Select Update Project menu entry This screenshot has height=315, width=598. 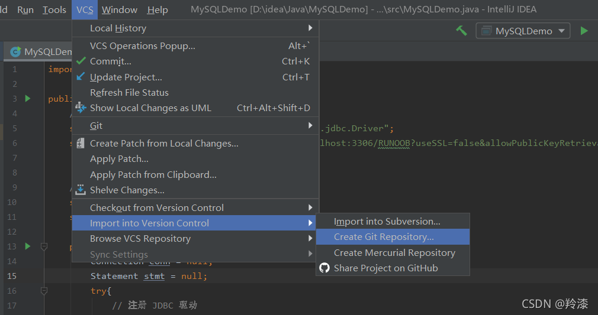pyautogui.click(x=195, y=77)
